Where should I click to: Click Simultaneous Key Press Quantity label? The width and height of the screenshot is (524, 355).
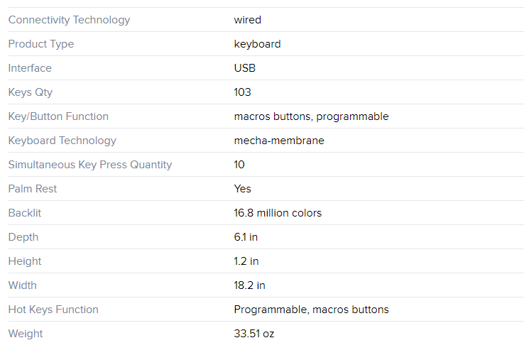coord(90,165)
